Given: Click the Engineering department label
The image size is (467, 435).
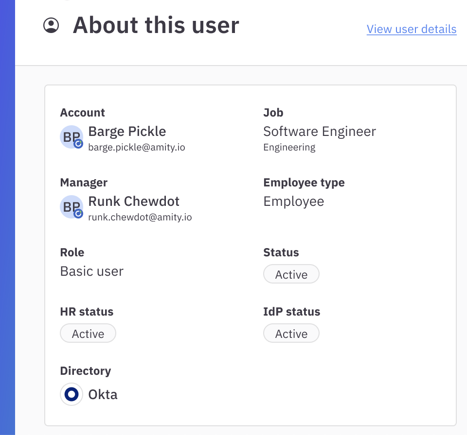Looking at the screenshot, I should point(289,147).
